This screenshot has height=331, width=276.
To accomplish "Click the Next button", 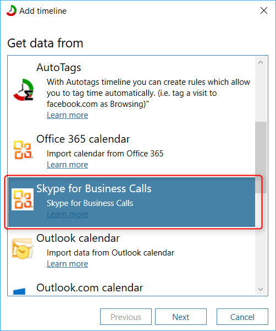I will [181, 317].
